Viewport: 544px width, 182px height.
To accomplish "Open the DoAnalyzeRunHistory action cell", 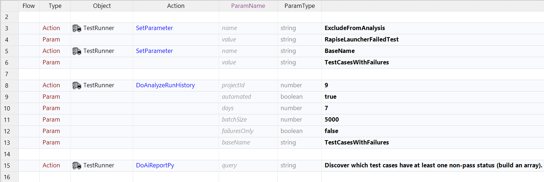I will point(165,85).
